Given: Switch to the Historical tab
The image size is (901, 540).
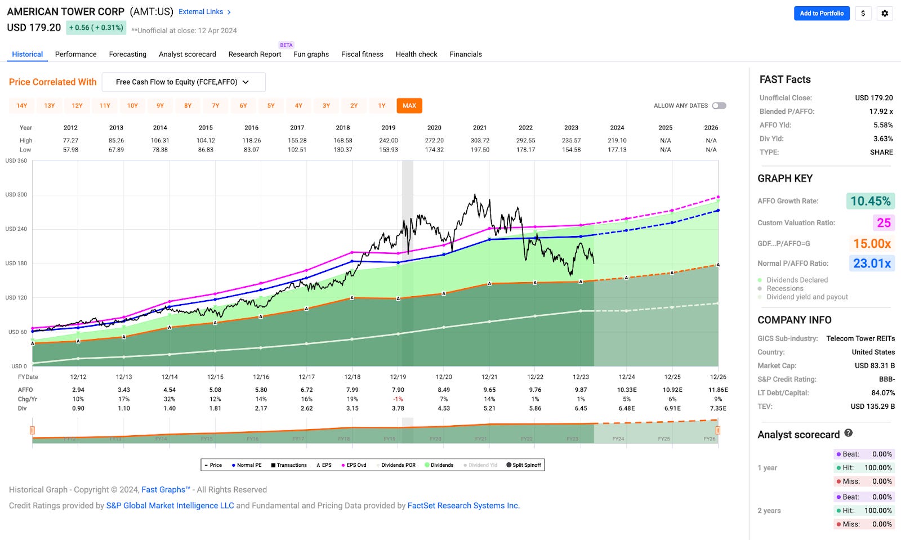Looking at the screenshot, I should point(28,54).
